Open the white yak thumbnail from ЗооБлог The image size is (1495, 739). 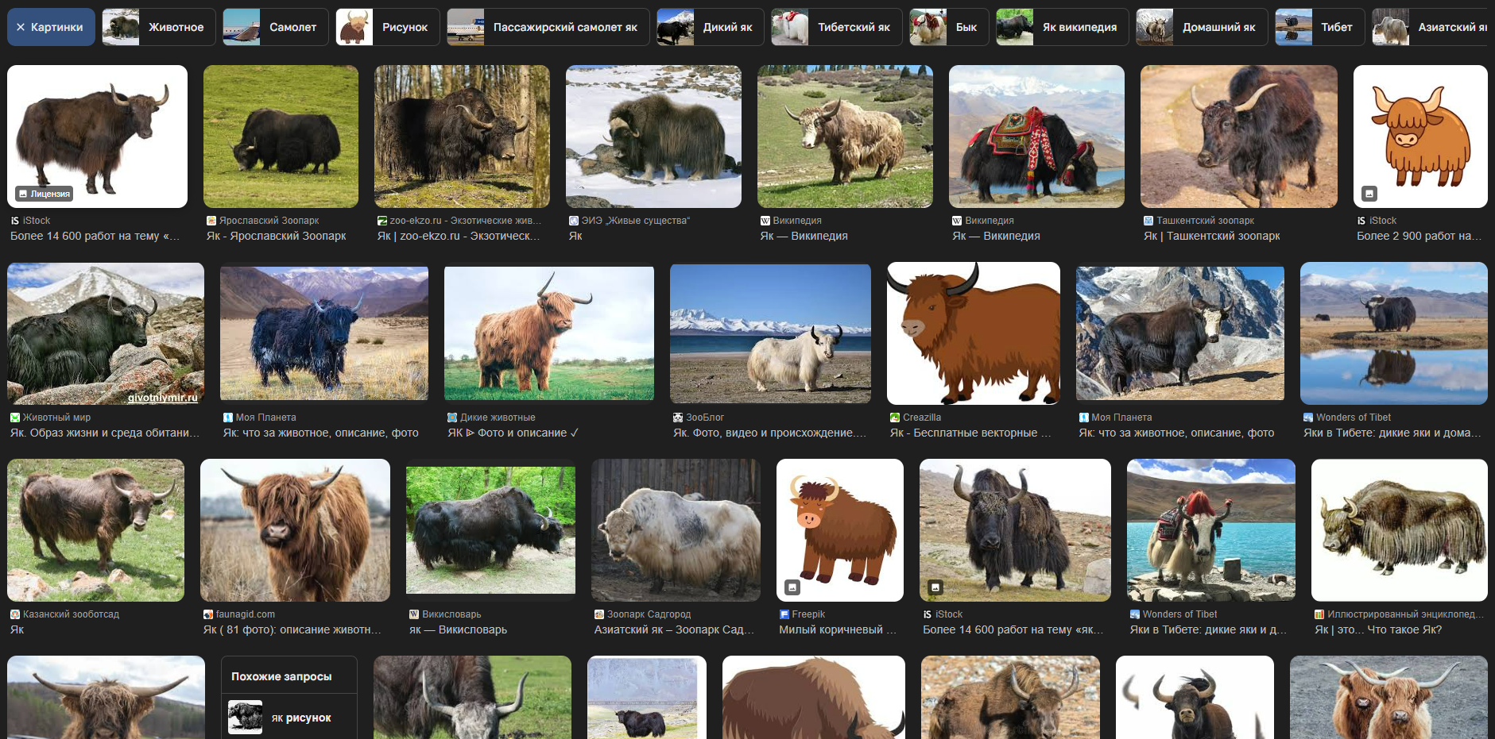click(770, 333)
